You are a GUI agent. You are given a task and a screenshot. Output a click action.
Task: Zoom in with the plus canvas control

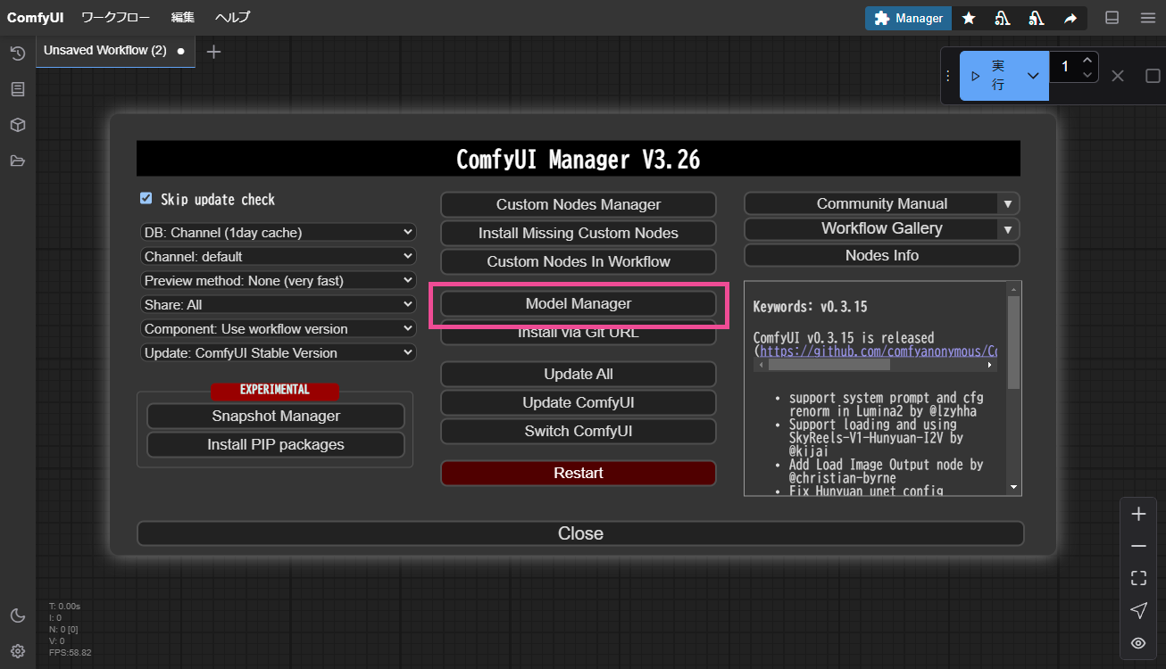click(x=1138, y=514)
